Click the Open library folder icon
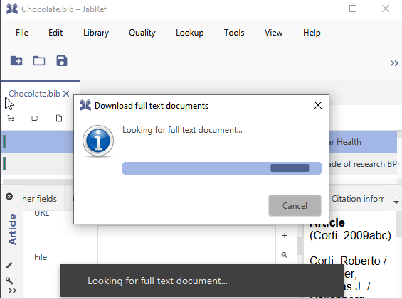The image size is (402, 299). [39, 61]
